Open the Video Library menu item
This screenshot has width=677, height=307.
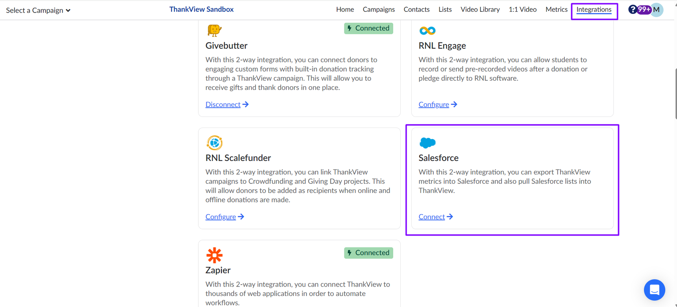480,9
